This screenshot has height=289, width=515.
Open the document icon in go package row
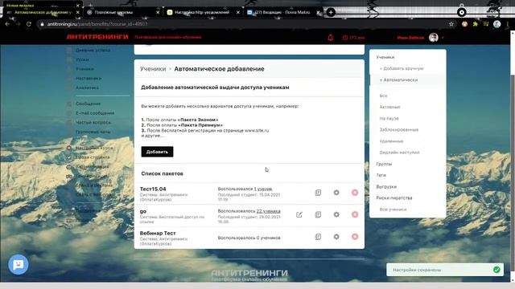pyautogui.click(x=318, y=214)
